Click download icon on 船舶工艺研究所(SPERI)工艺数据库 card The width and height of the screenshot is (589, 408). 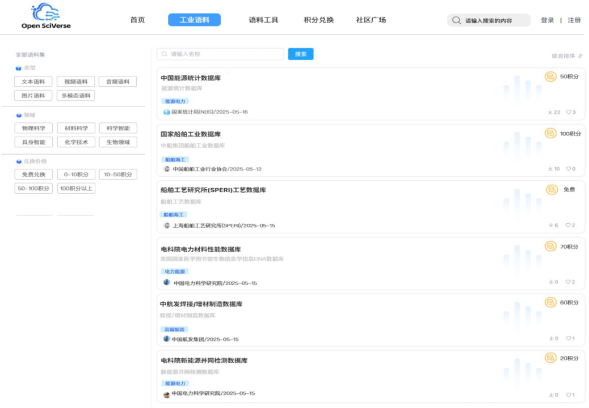click(550, 226)
